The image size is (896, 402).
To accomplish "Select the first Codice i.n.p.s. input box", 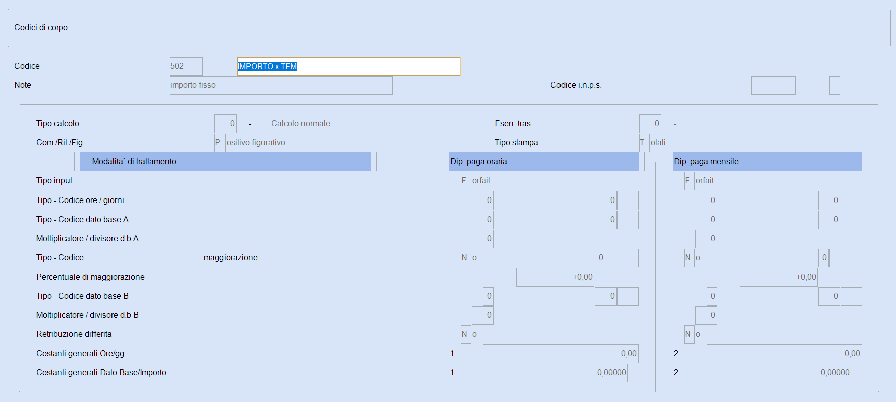I will 773,85.
